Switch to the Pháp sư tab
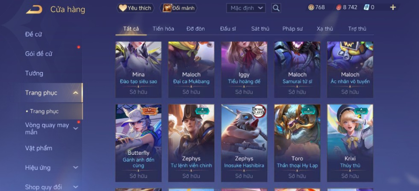The height and width of the screenshot is (191, 419). (x=293, y=29)
